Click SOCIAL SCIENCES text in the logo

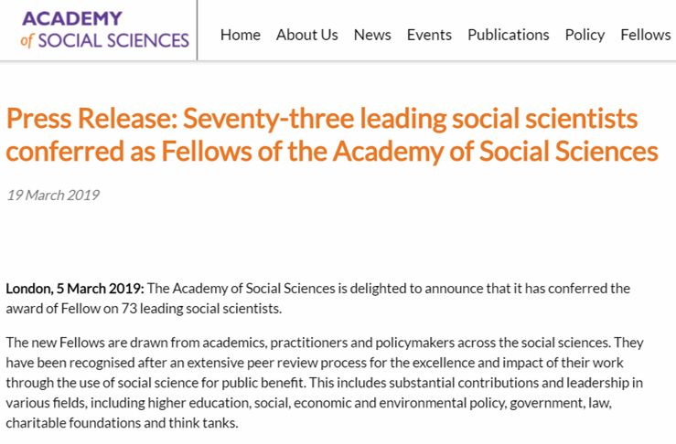113,40
